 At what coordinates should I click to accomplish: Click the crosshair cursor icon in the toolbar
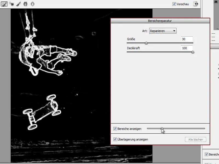coord(10,3)
